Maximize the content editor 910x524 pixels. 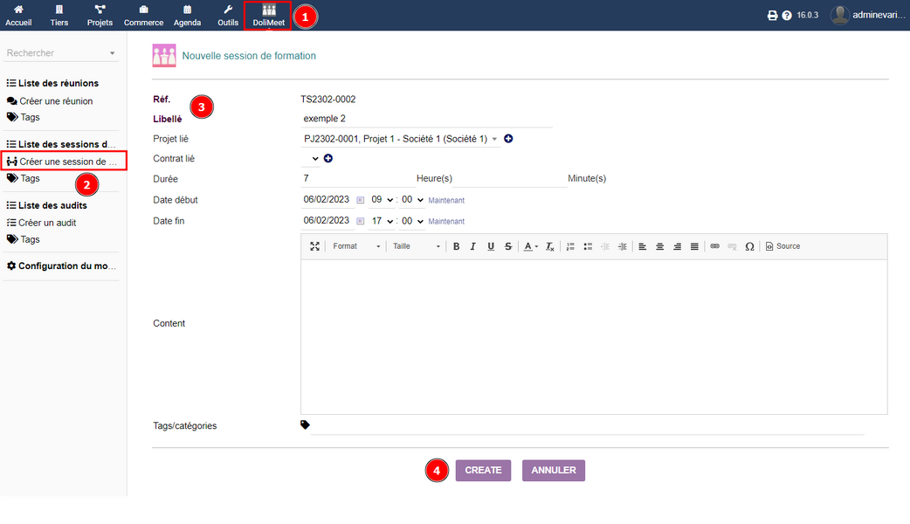pyautogui.click(x=315, y=246)
